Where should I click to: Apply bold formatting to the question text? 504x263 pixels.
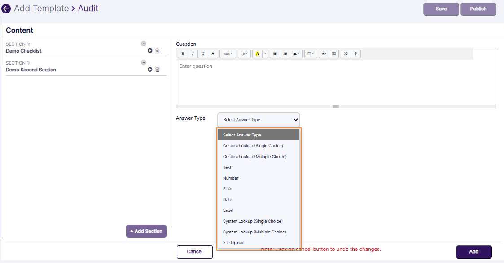coord(183,54)
